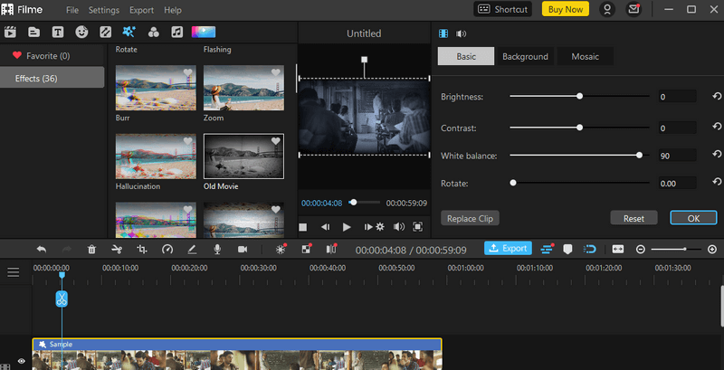Zoom in timeline with plus icon

[x=712, y=249]
